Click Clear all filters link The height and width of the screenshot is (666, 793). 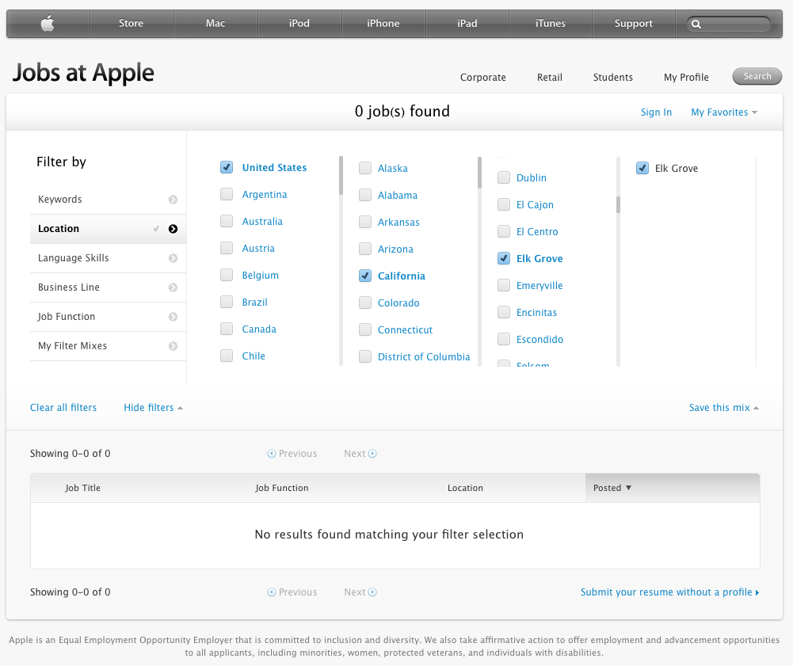tap(63, 408)
